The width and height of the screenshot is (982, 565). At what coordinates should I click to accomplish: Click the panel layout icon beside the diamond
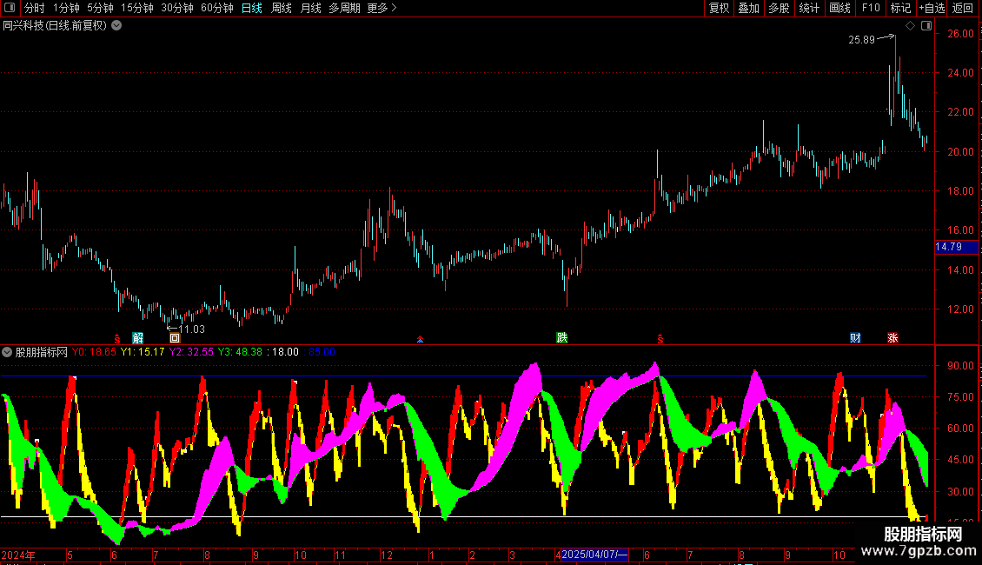click(926, 26)
